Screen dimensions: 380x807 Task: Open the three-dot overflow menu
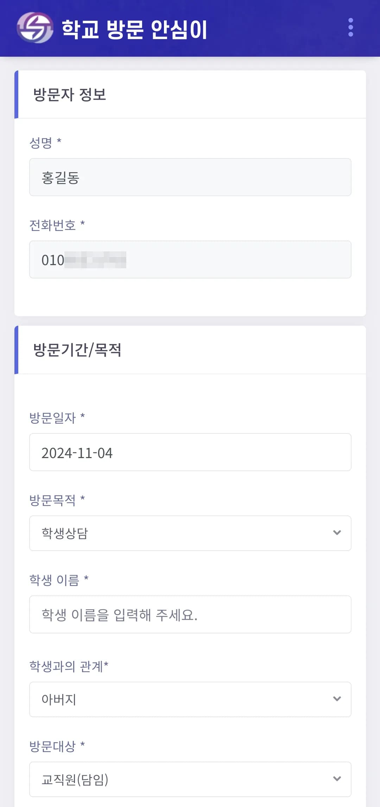tap(350, 27)
